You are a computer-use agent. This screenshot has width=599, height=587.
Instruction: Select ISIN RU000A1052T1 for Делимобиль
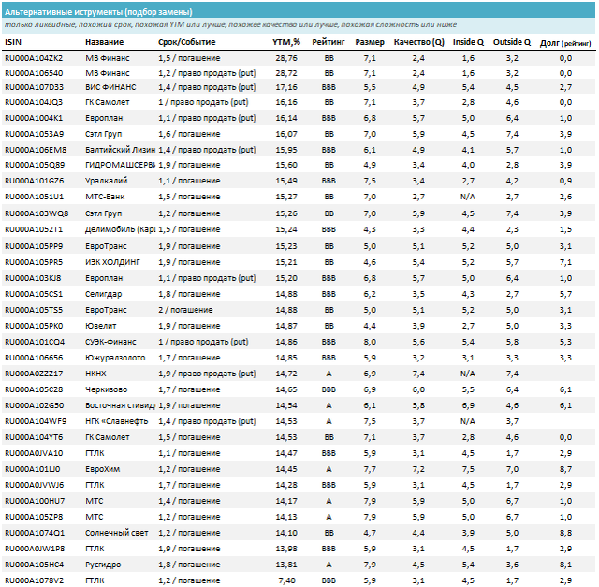[x=34, y=228]
